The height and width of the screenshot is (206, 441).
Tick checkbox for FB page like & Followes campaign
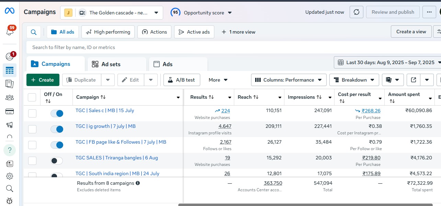click(x=32, y=145)
